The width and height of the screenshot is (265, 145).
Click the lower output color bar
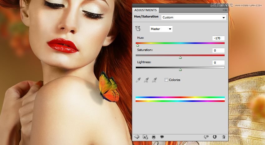point(180,101)
